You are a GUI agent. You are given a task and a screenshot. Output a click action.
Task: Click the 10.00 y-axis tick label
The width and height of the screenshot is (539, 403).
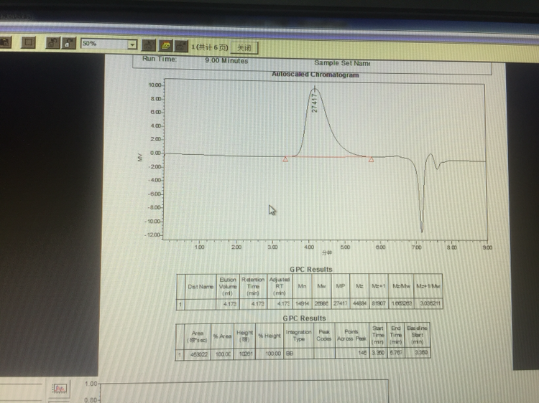[155, 85]
